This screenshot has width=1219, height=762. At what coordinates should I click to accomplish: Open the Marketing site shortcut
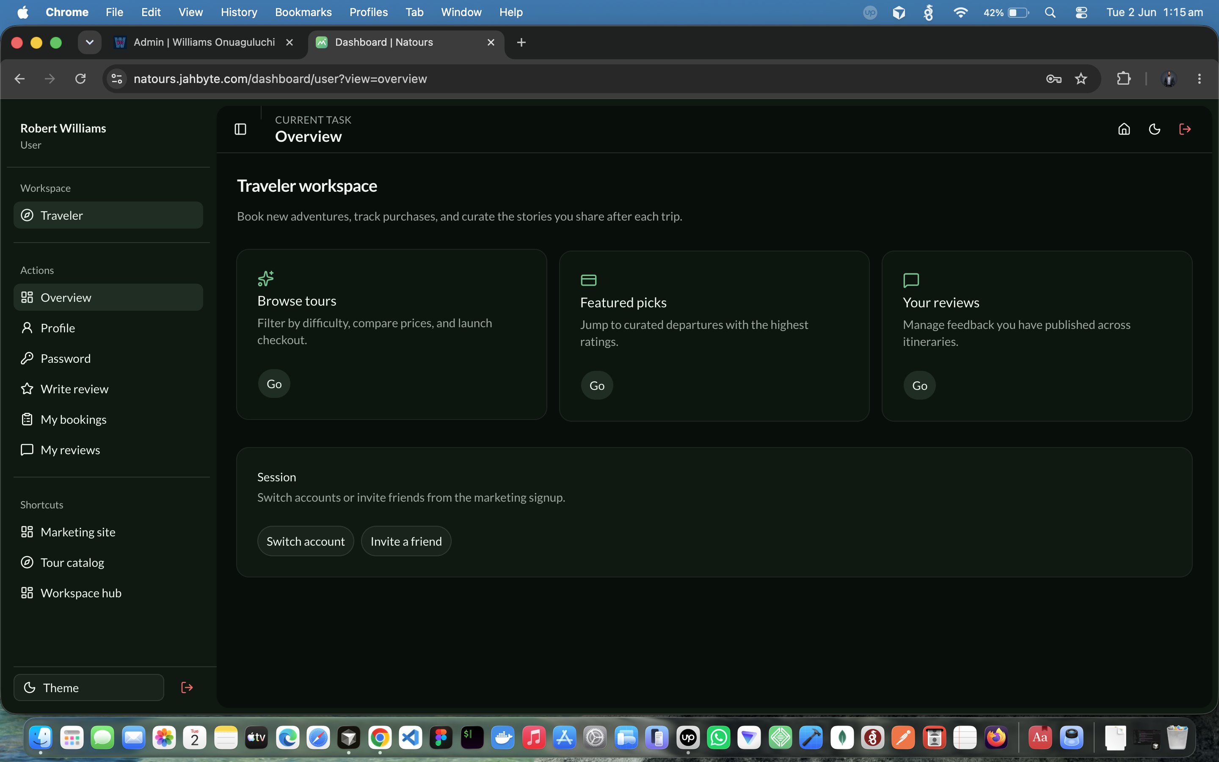pos(108,532)
